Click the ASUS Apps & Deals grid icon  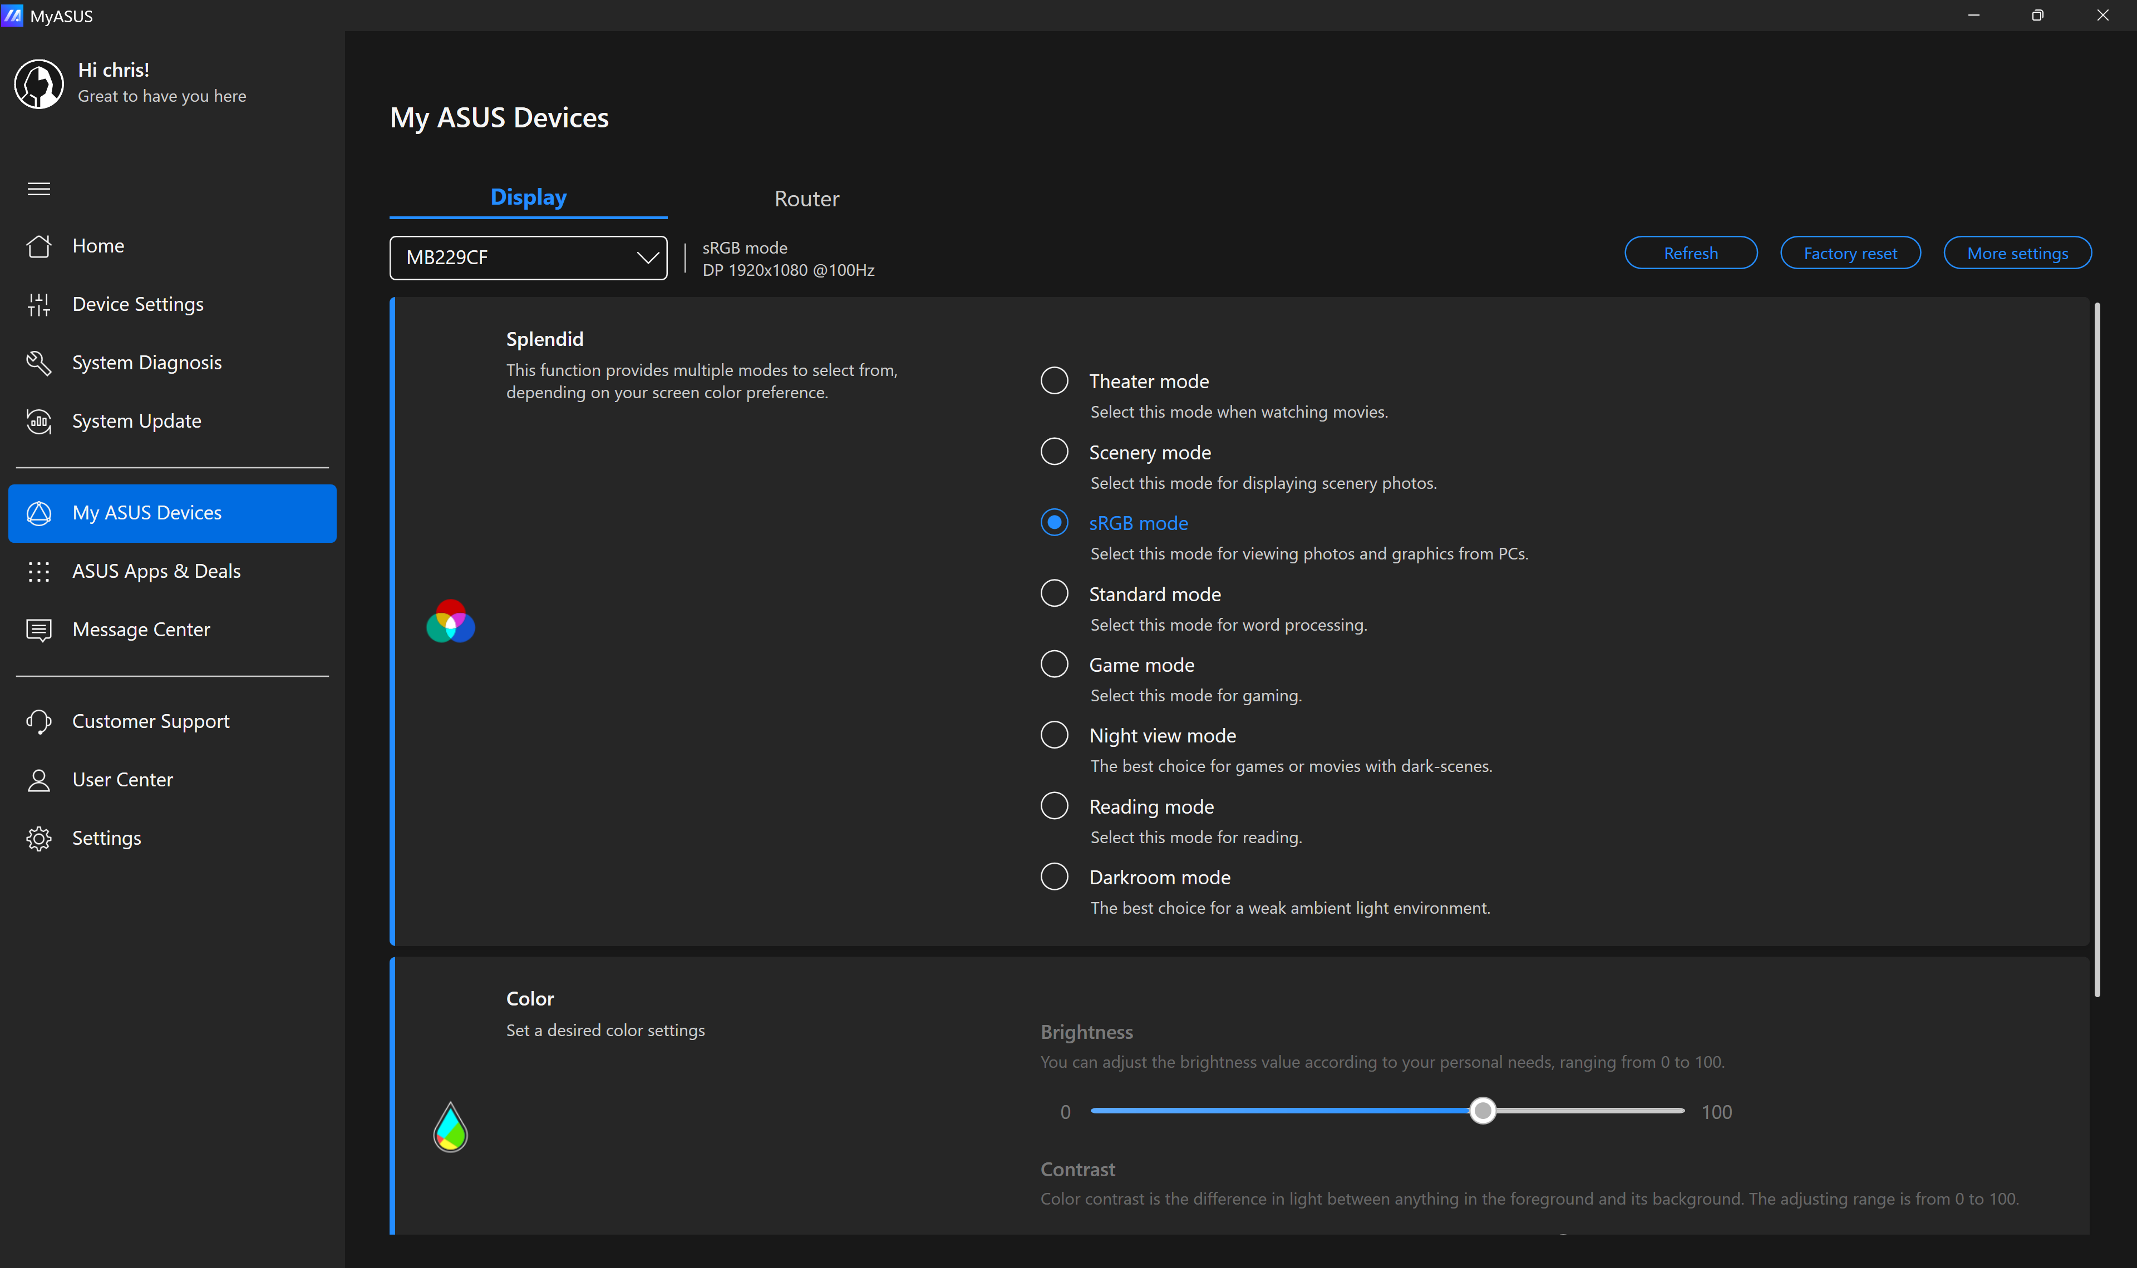point(38,572)
